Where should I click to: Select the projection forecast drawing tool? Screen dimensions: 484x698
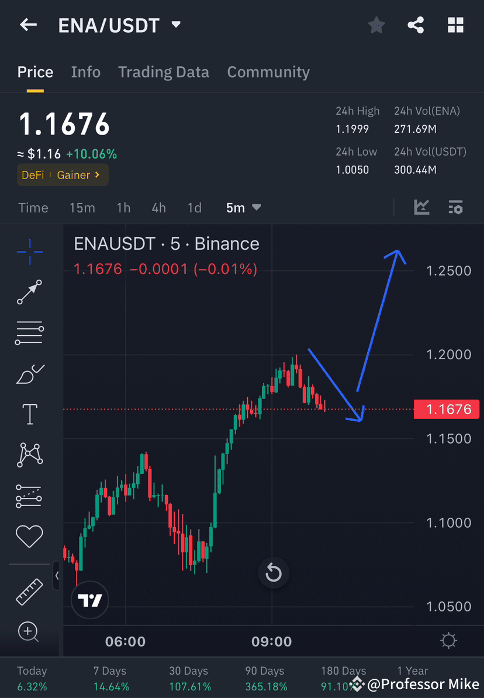[29, 496]
